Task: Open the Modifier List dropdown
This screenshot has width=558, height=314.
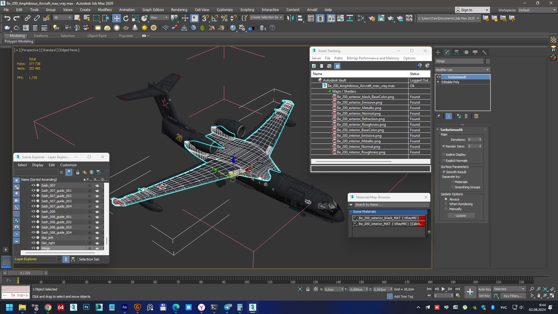Action: (x=462, y=70)
